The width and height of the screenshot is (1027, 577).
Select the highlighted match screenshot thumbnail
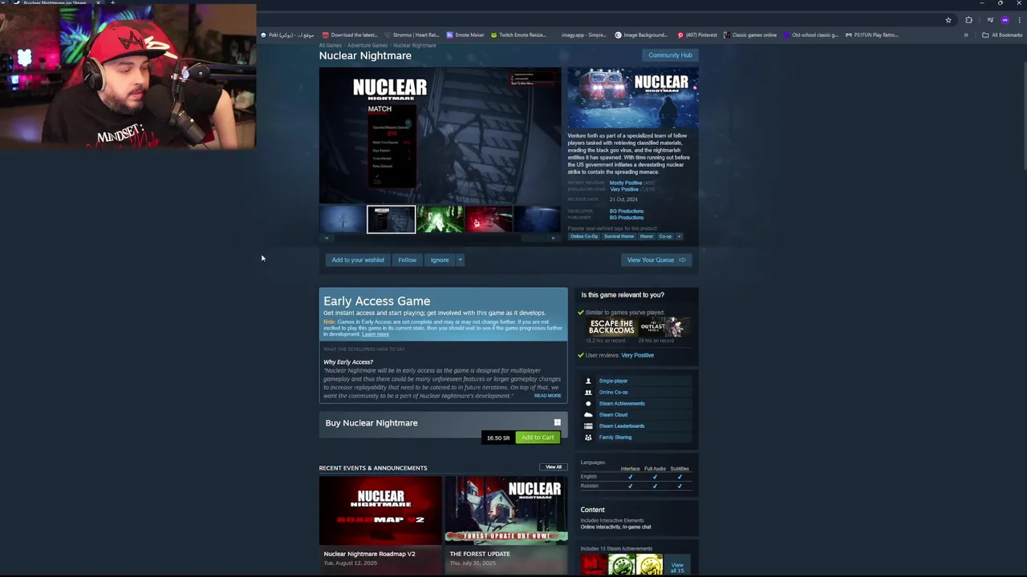point(391,220)
